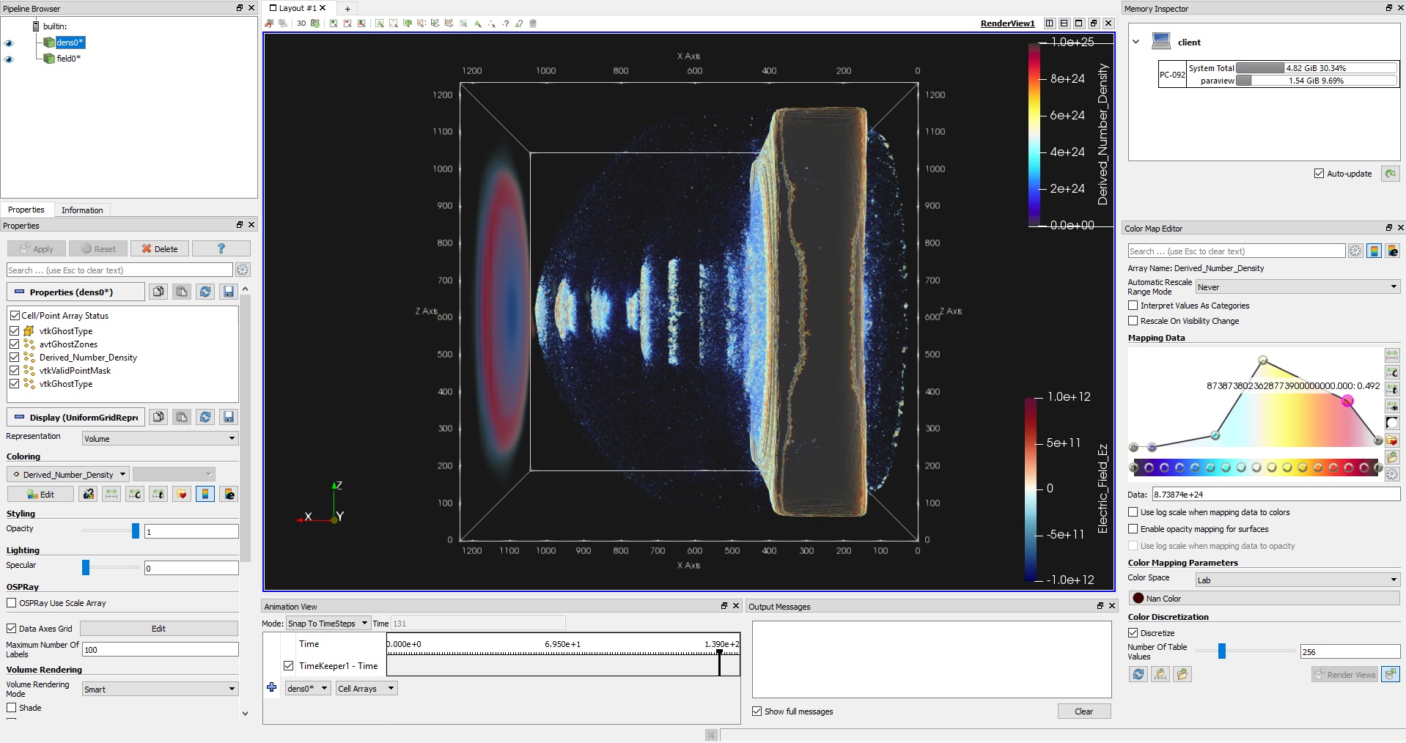Click advanced gear icon next to Properties search
Screen dimensions: 1406x743
point(243,270)
